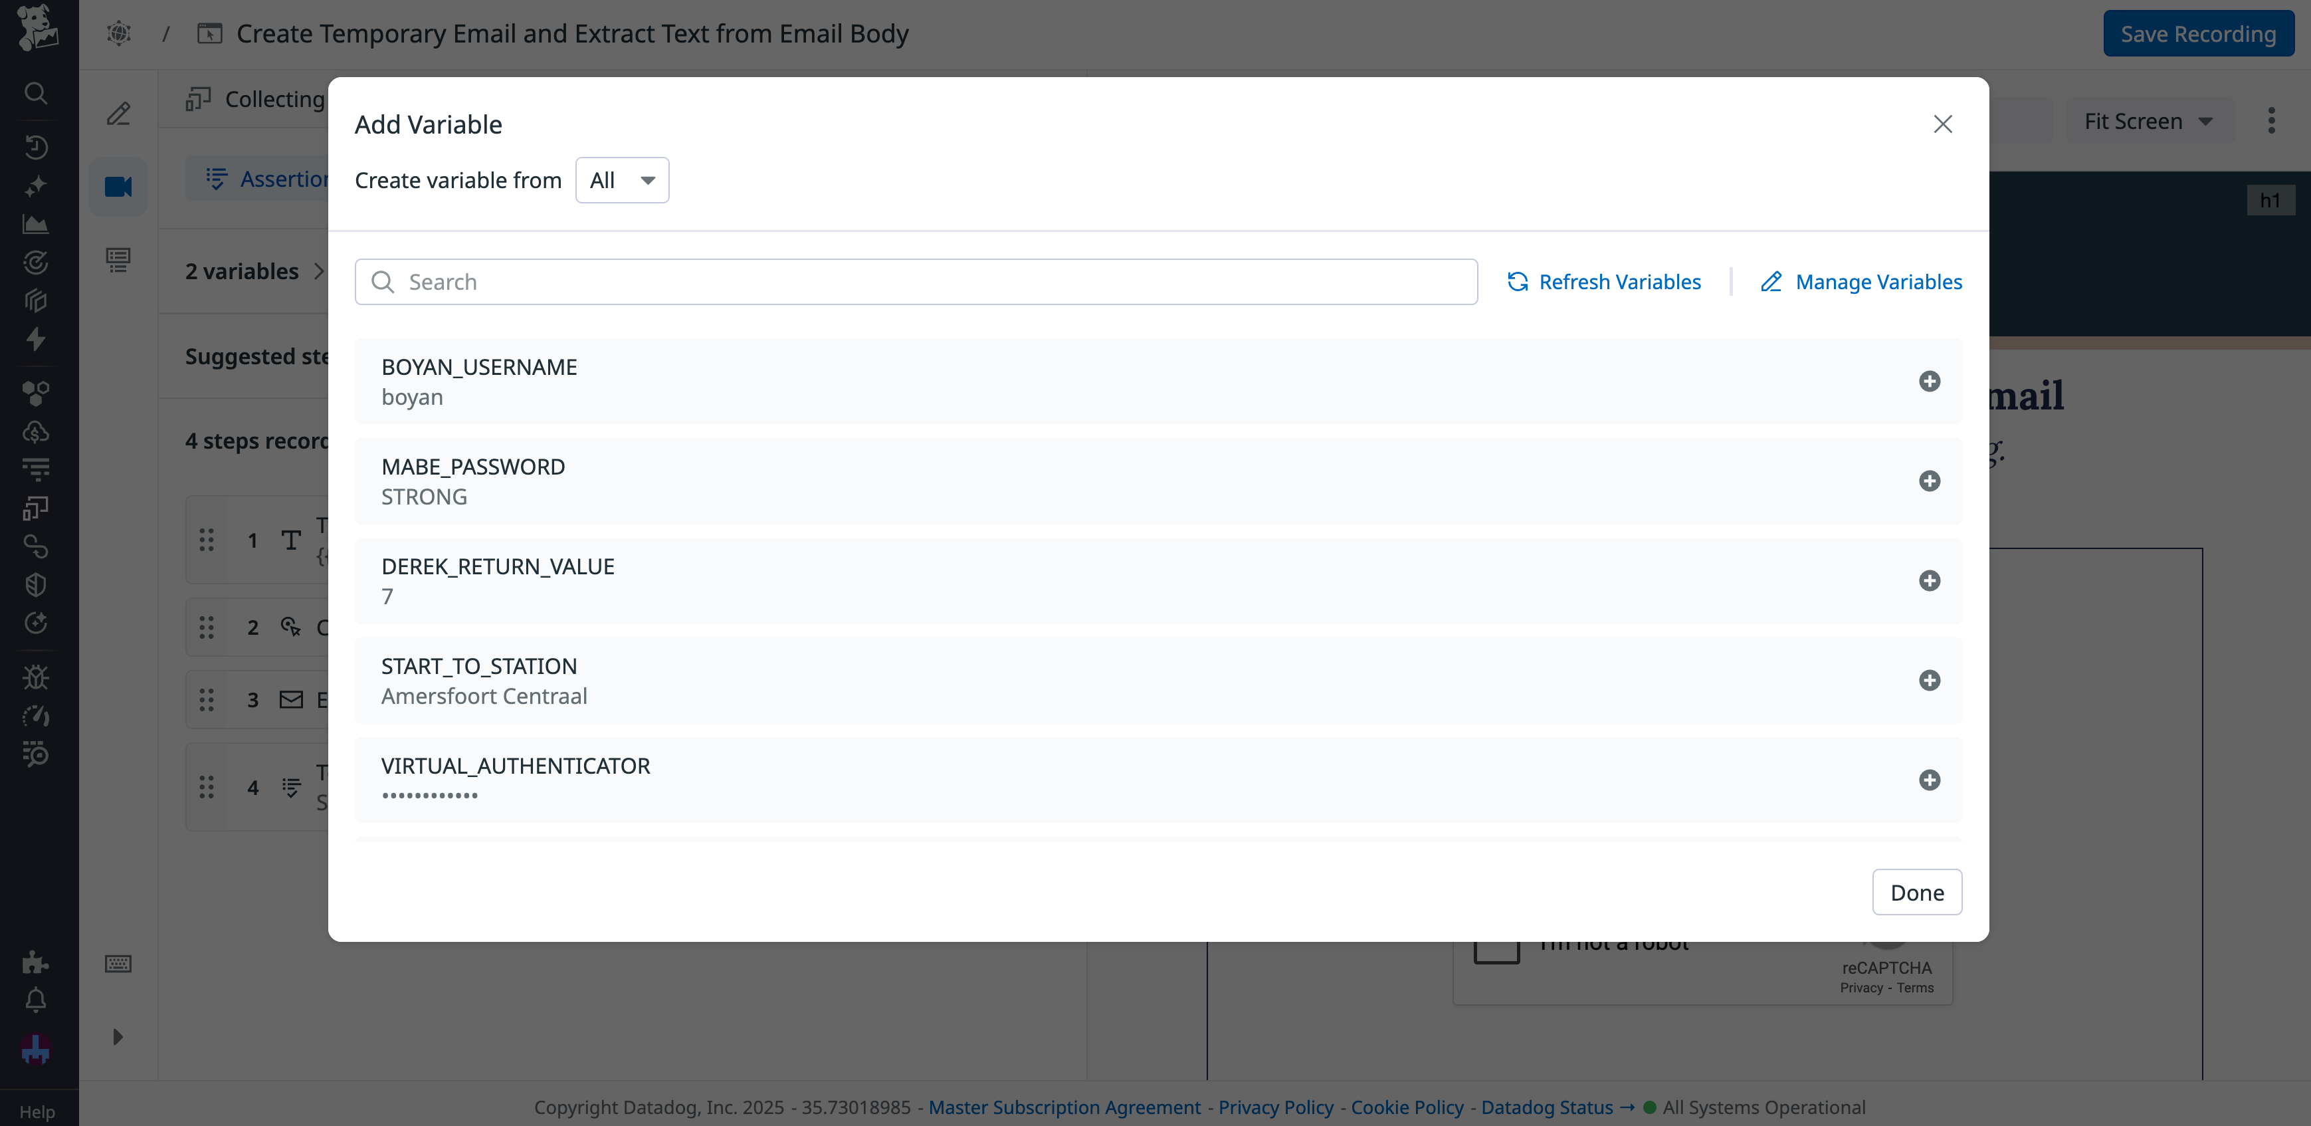Close the Add Variable dialog
Viewport: 2311px width, 1126px height.
click(1943, 124)
